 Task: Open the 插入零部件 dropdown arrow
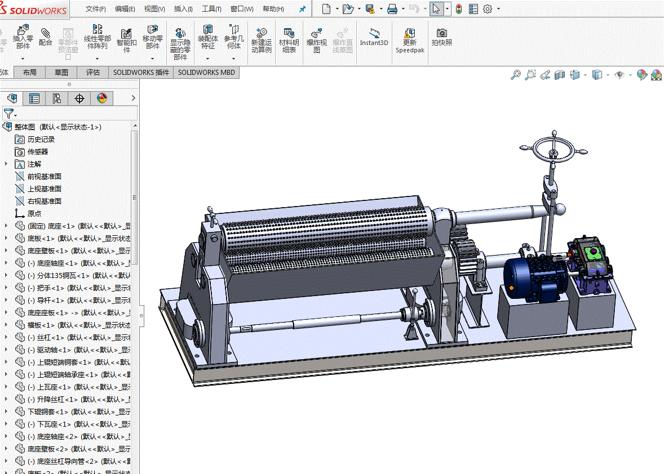click(x=23, y=58)
